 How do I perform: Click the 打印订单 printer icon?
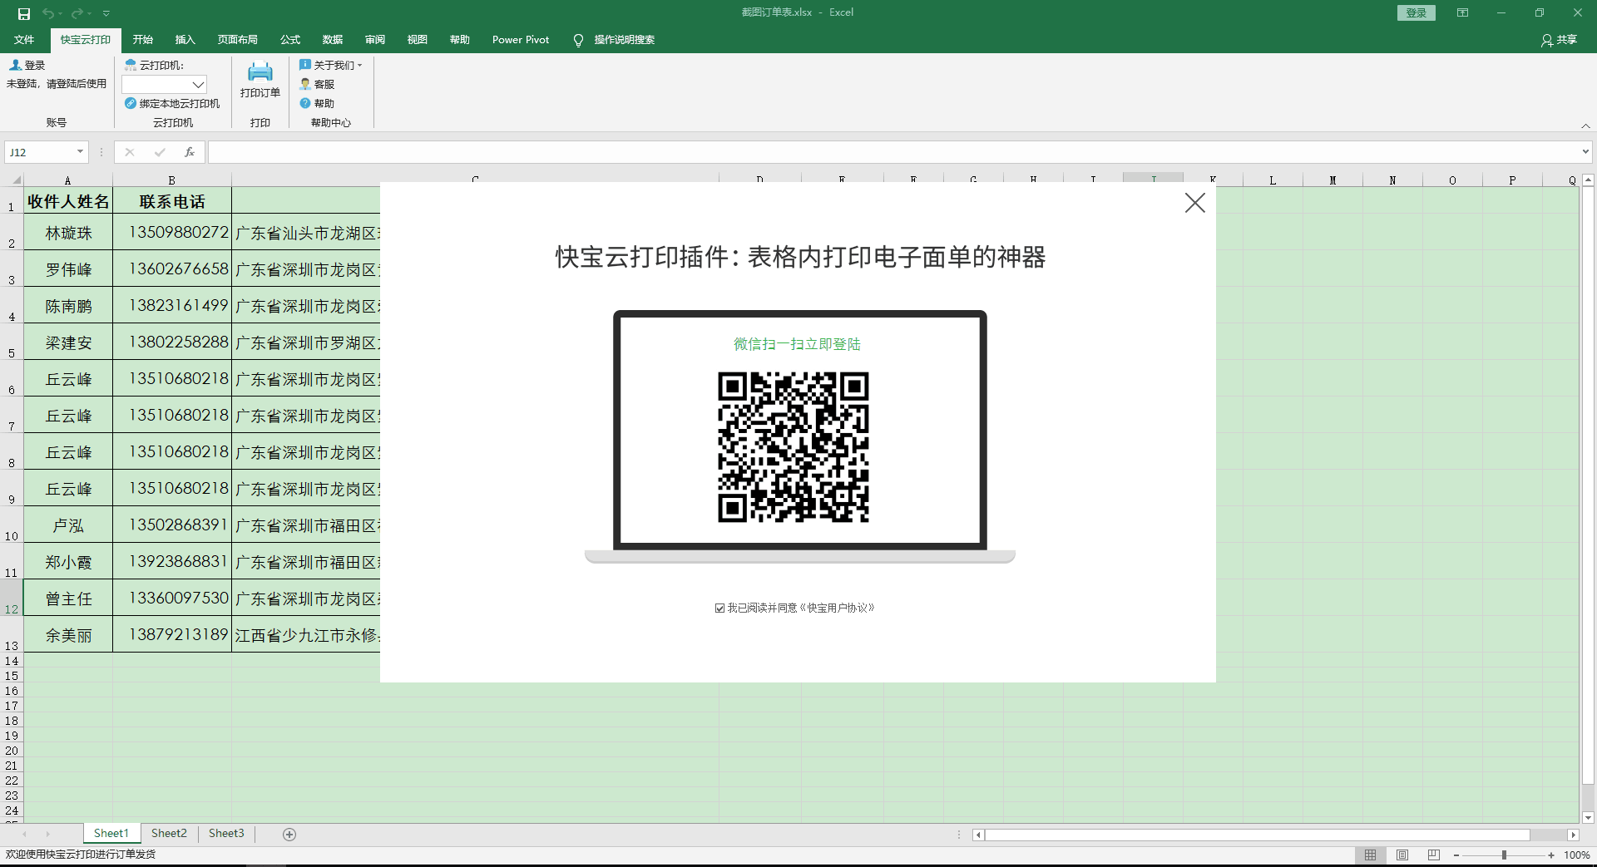[x=260, y=71]
